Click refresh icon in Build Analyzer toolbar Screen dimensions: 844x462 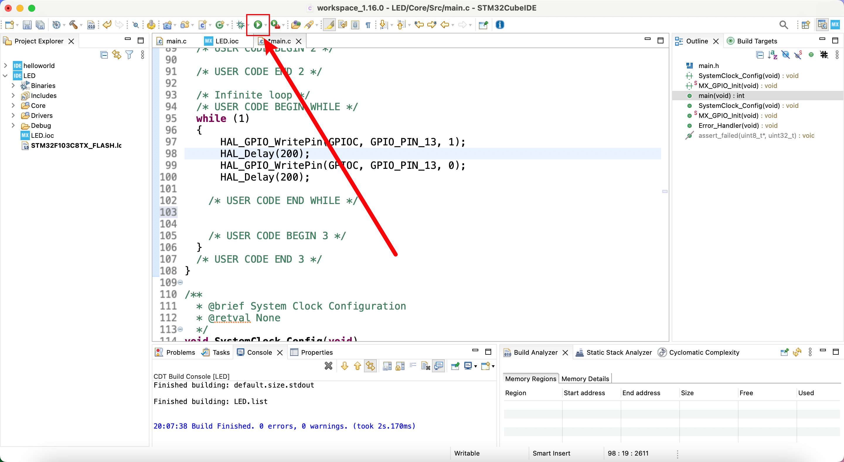coord(797,352)
